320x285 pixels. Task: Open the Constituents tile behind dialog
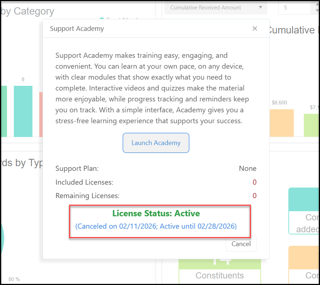click(x=220, y=272)
